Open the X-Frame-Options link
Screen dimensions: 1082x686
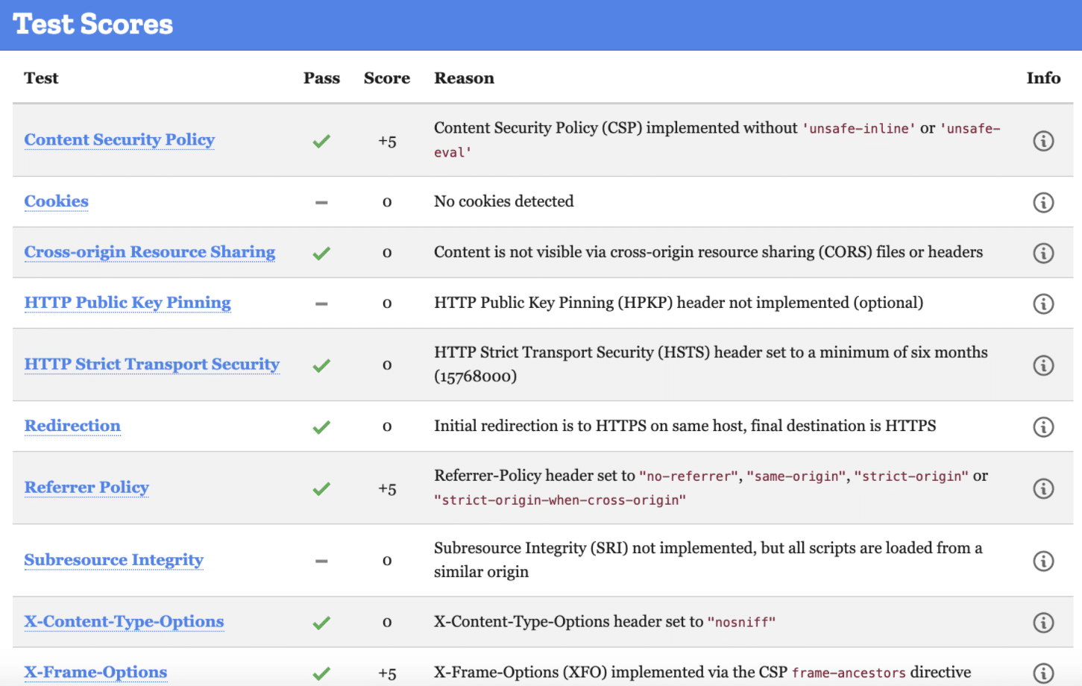pos(95,673)
